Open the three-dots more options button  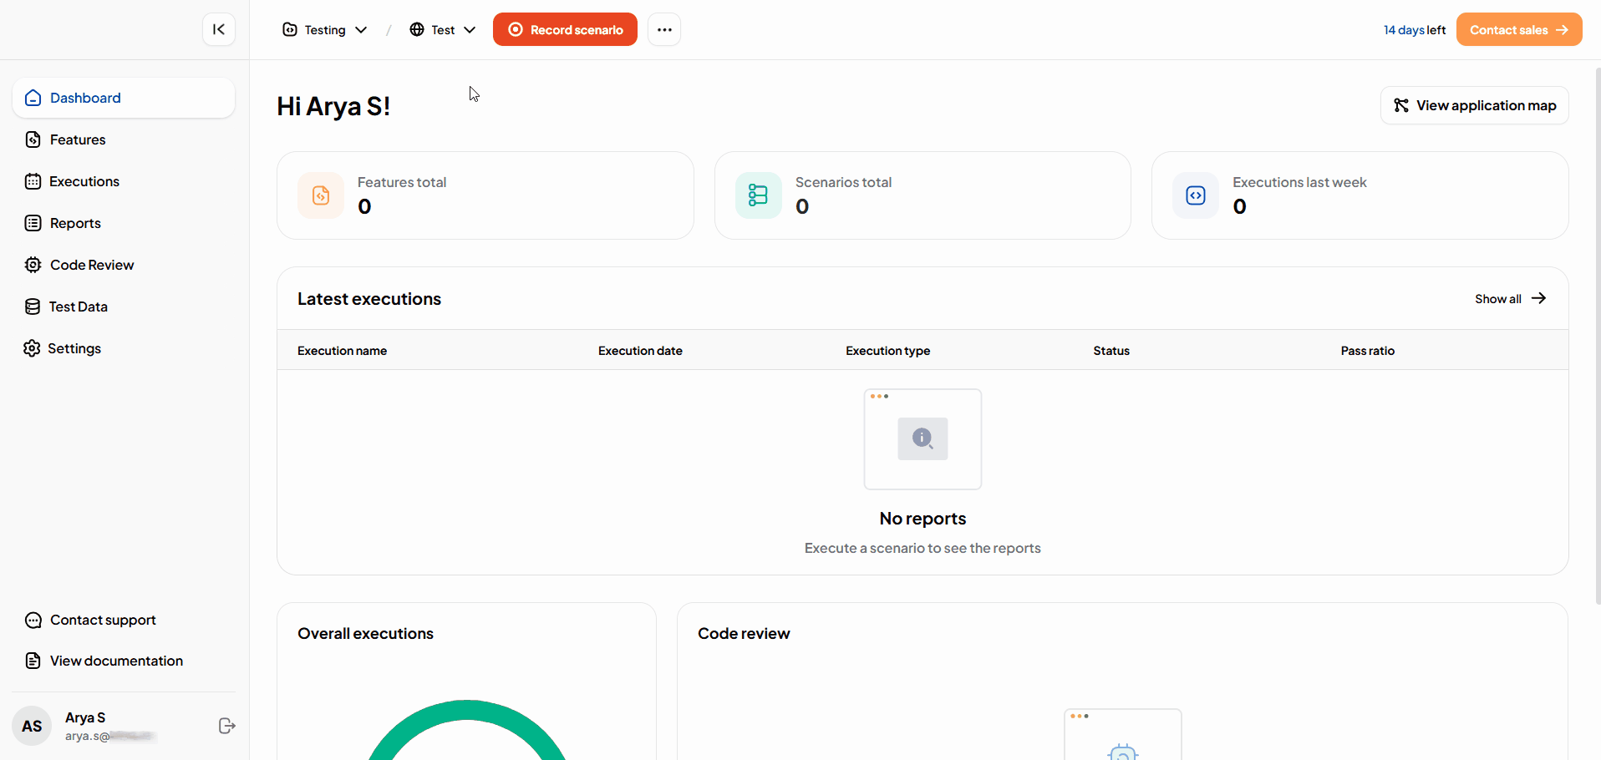point(664,29)
